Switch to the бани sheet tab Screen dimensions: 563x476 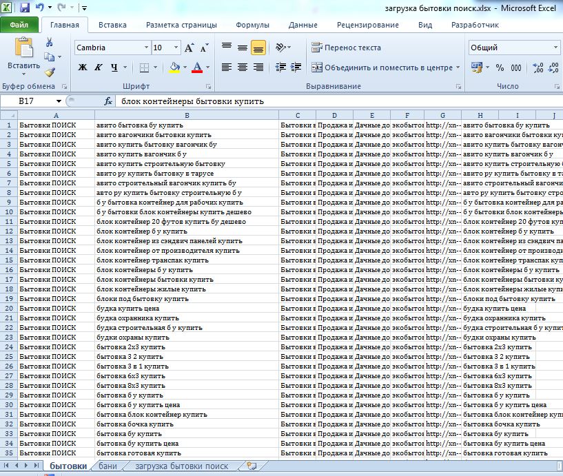pos(108,466)
